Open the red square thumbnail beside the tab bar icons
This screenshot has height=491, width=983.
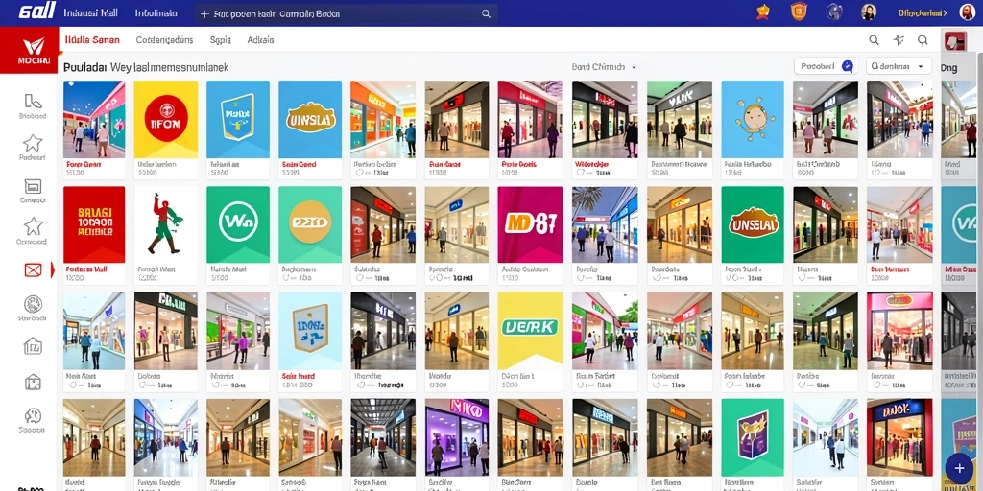tap(955, 41)
